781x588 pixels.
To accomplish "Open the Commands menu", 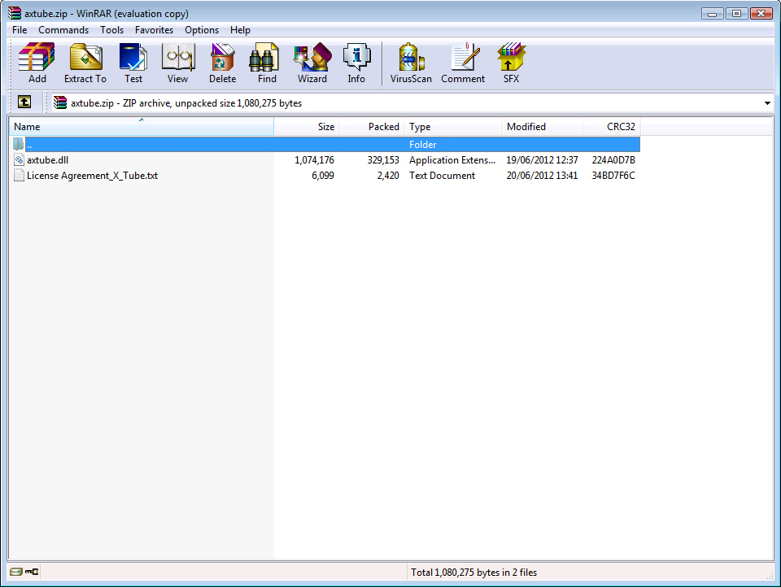I will [63, 30].
